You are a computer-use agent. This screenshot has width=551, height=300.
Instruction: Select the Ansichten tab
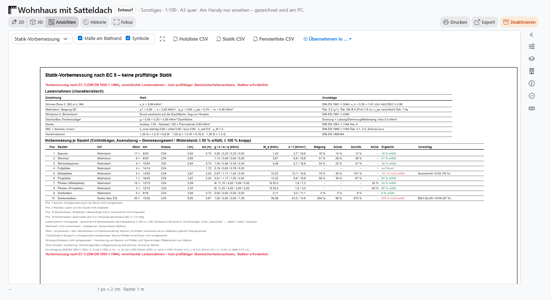pyautogui.click(x=62, y=22)
